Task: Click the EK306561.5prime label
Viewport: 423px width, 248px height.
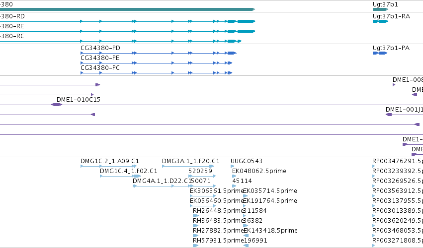Action: click(x=217, y=191)
